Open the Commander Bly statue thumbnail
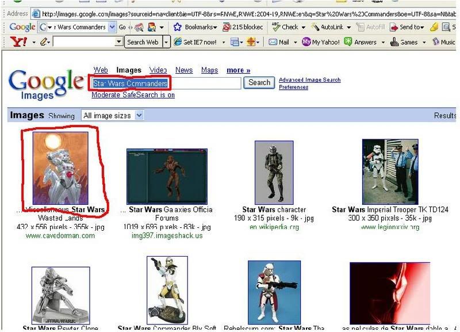460x332 pixels. [x=167, y=290]
